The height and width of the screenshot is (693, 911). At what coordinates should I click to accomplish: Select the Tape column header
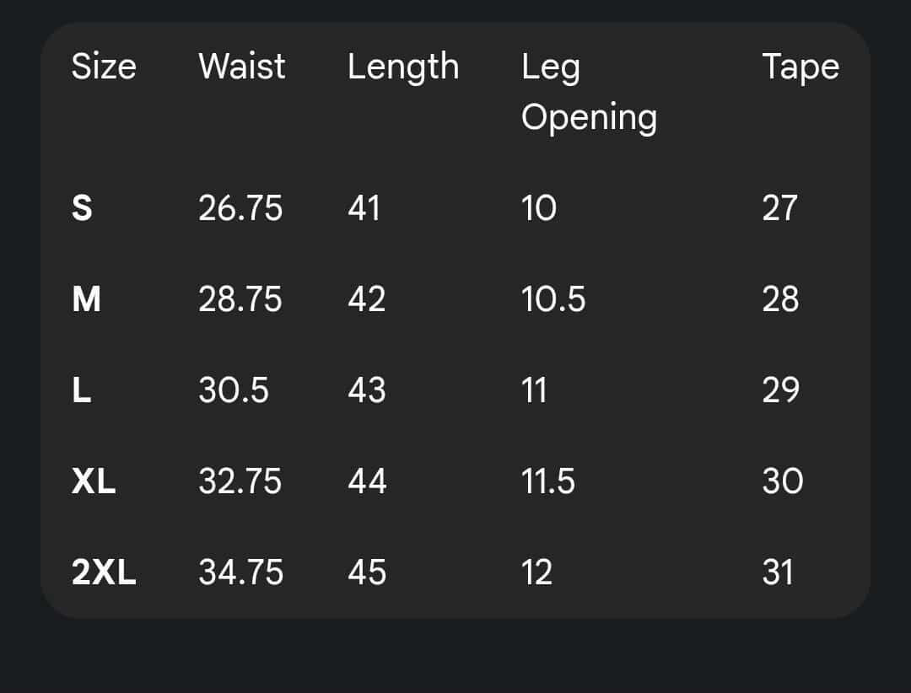click(x=800, y=67)
